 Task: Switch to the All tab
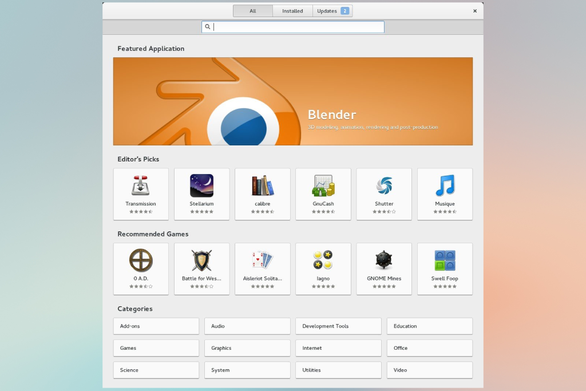[x=252, y=11]
